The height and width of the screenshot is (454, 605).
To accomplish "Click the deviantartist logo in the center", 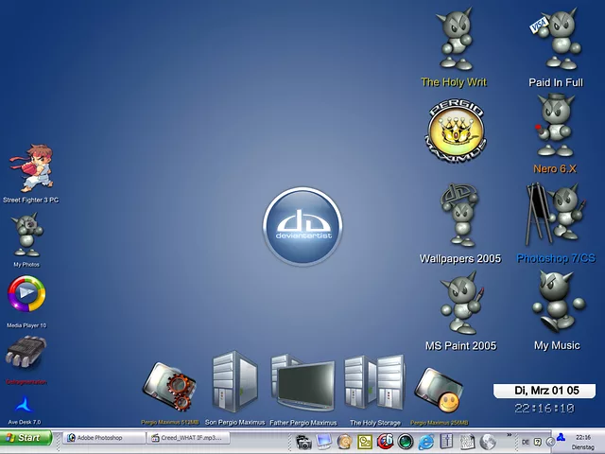I will tap(302, 227).
